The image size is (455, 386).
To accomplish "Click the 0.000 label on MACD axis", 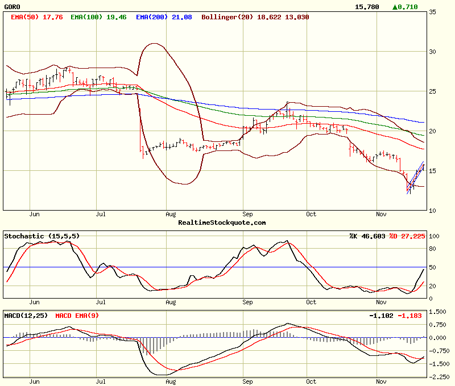I will point(437,338).
